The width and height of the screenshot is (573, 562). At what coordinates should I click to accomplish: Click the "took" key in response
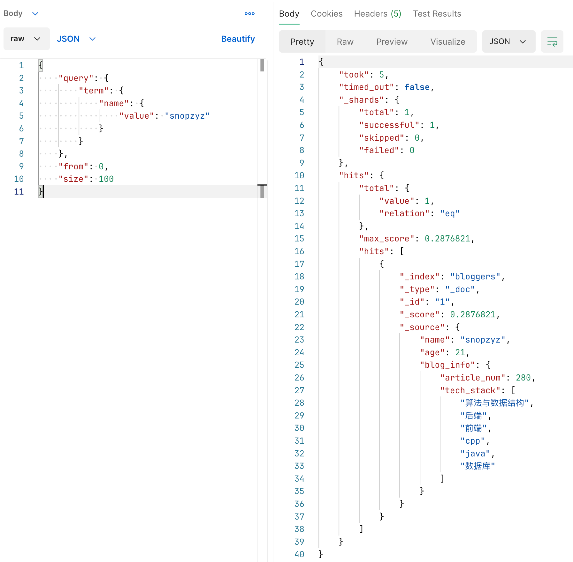[x=354, y=75]
